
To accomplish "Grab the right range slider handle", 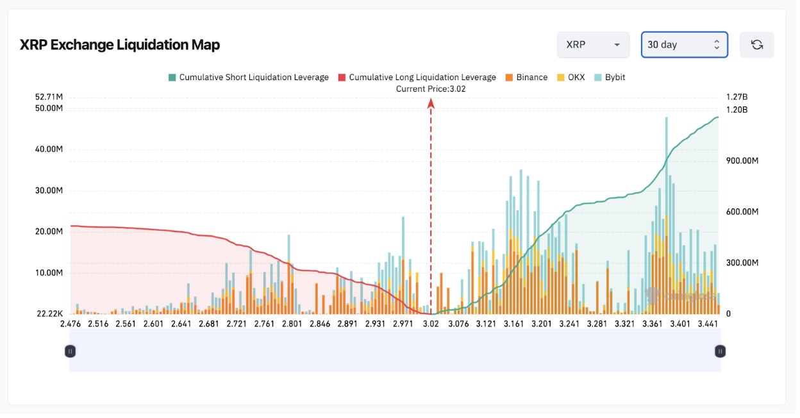I will 720,351.
